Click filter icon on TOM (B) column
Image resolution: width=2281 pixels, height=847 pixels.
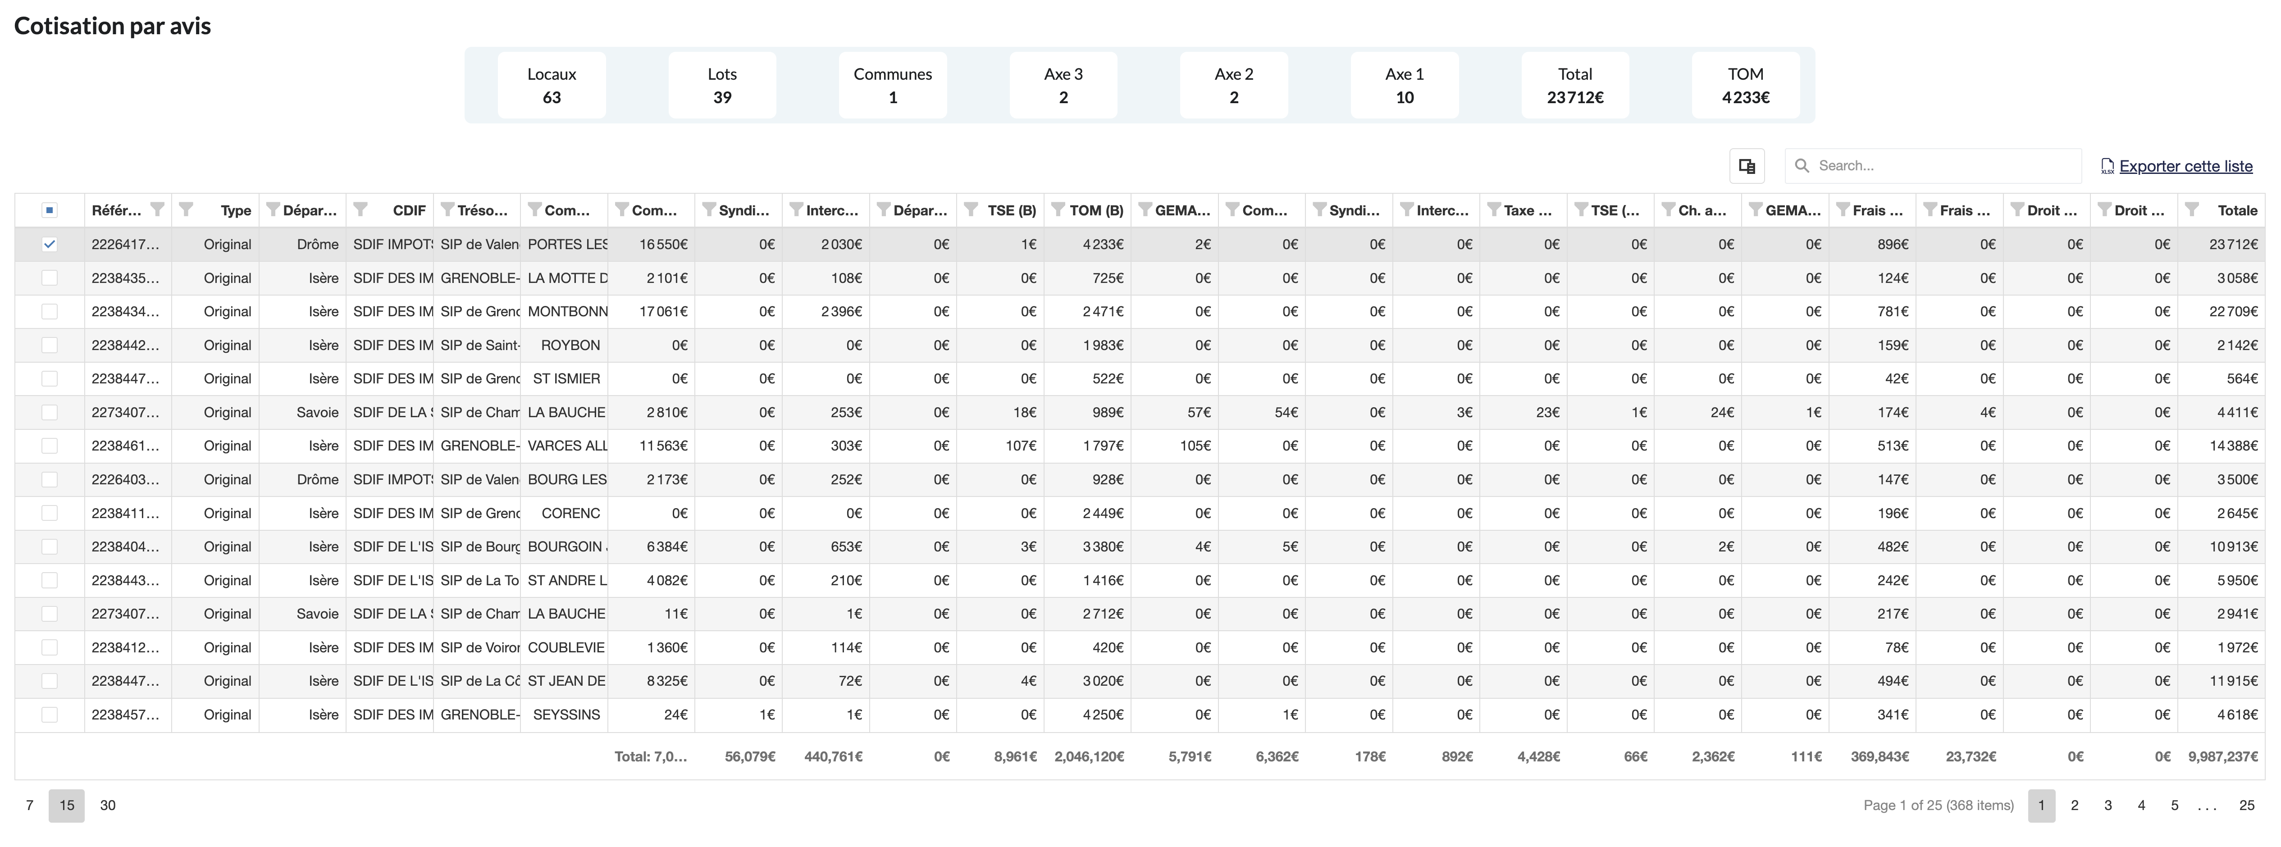click(x=1058, y=210)
